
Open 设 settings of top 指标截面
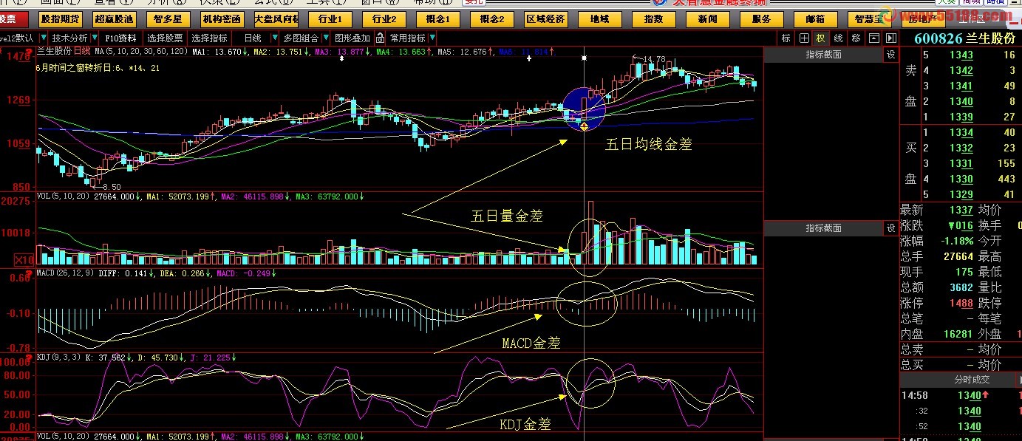(x=891, y=55)
